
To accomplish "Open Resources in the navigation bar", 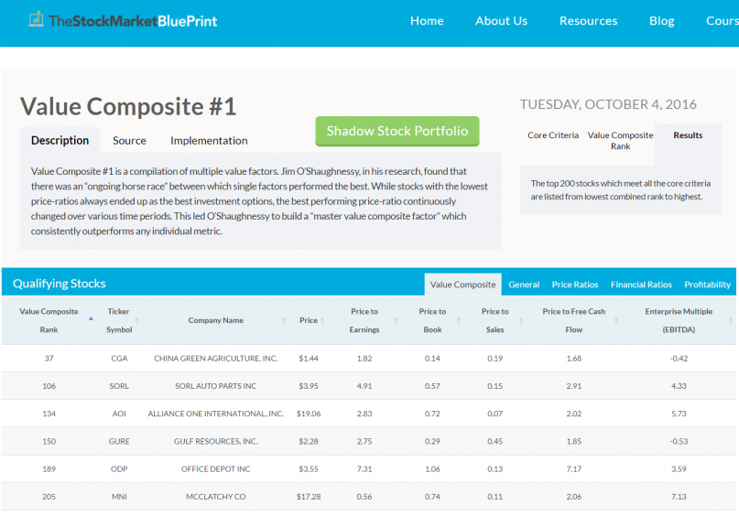I will (588, 21).
